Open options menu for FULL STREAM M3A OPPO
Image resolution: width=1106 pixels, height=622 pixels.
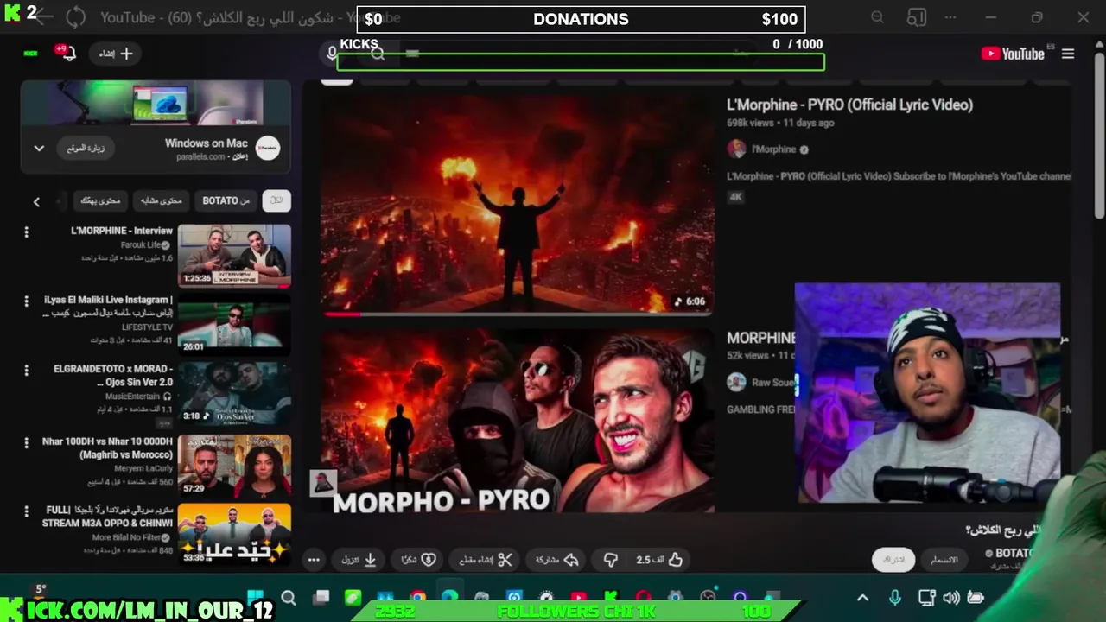[x=26, y=511]
